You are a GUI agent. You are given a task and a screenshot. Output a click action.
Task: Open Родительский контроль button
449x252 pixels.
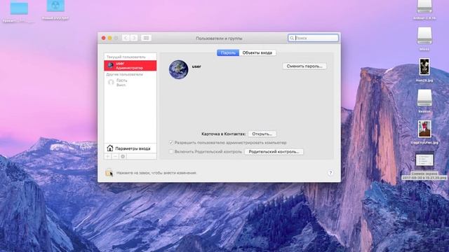pyautogui.click(x=274, y=152)
